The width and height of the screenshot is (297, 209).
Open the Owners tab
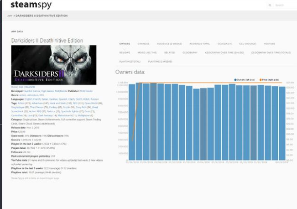coord(125,44)
